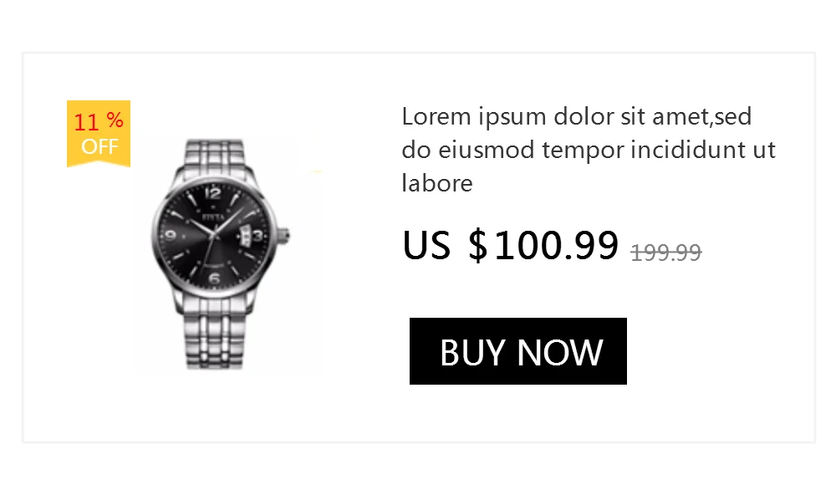The image size is (836, 485).
Task: Click the strikethrough 199.99 original price
Action: 666,253
